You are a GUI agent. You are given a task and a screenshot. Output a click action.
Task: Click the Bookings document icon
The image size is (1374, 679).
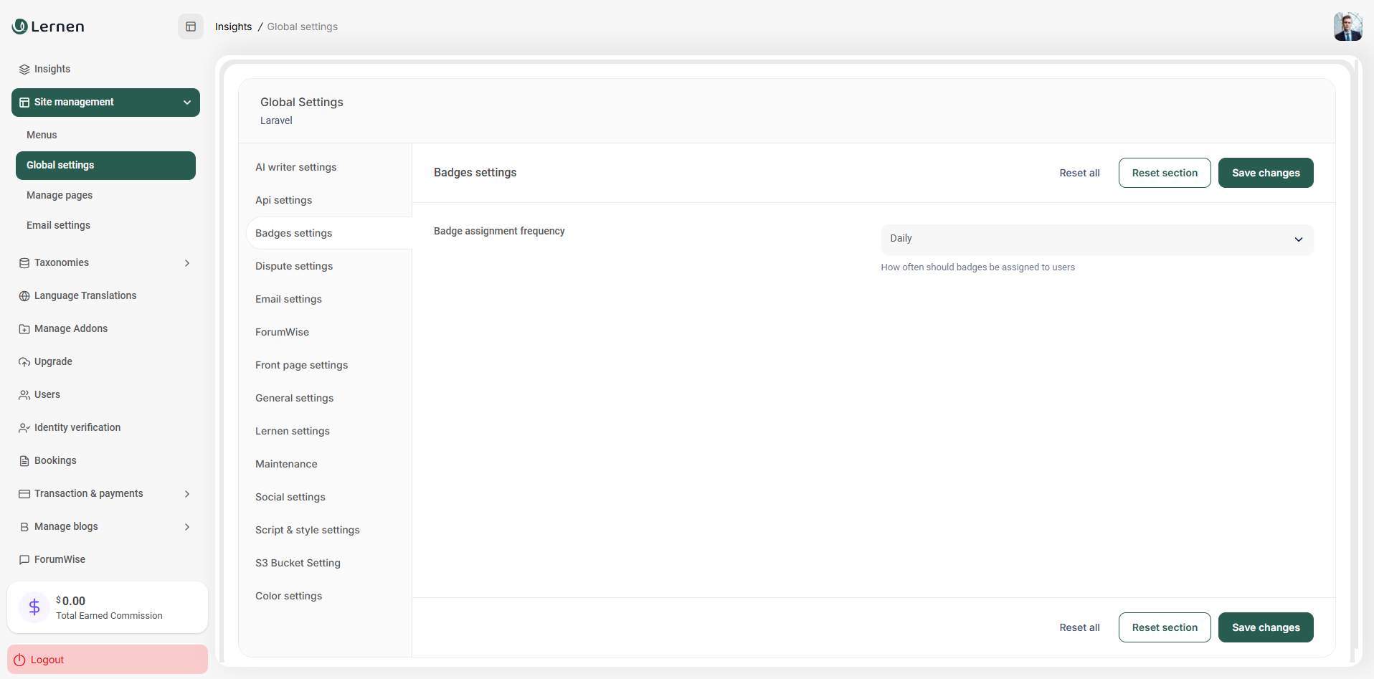tap(24, 461)
